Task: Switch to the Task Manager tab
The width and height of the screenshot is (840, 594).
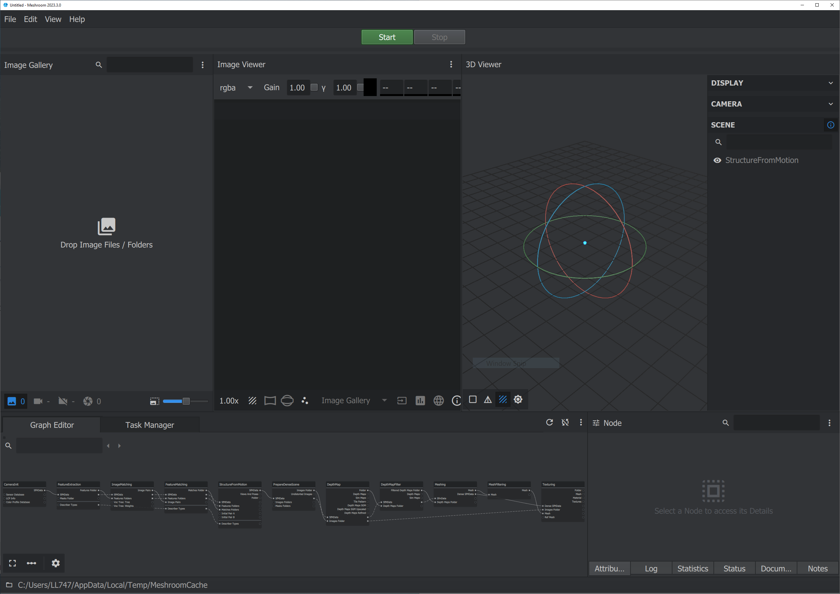Action: coord(150,425)
